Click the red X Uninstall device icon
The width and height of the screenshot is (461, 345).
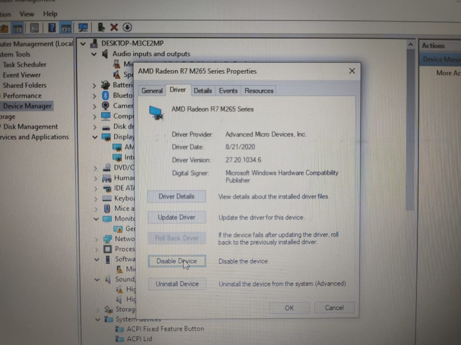coord(114,27)
